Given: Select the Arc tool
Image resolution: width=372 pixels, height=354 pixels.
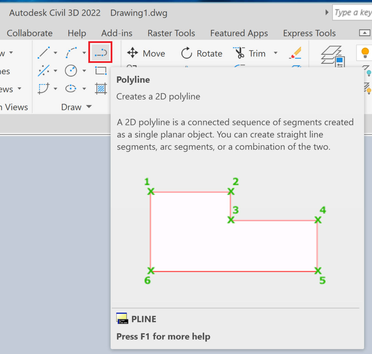Looking at the screenshot, I should coord(71,53).
